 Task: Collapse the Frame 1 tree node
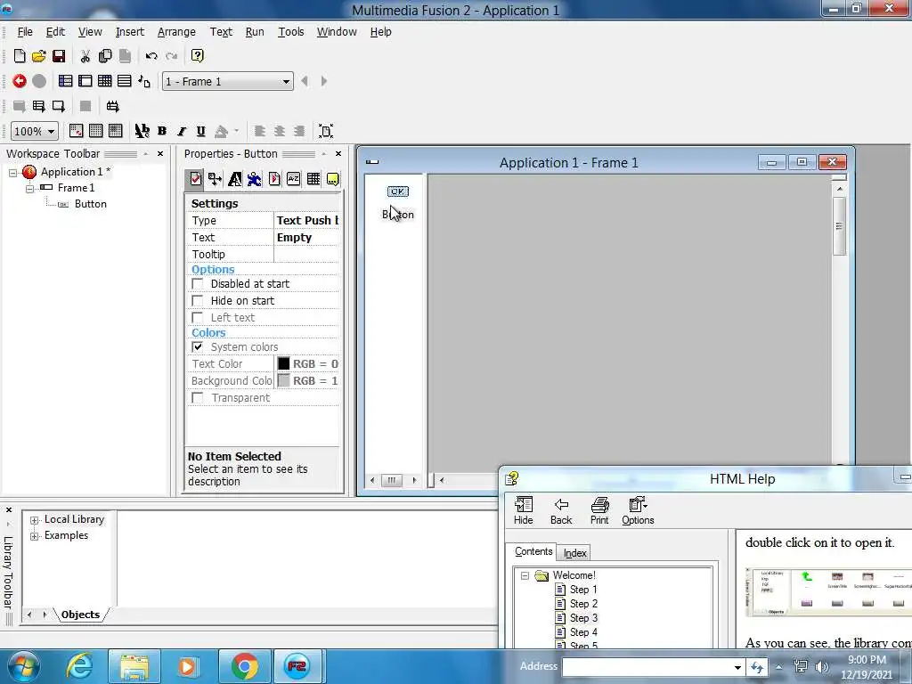click(x=29, y=189)
